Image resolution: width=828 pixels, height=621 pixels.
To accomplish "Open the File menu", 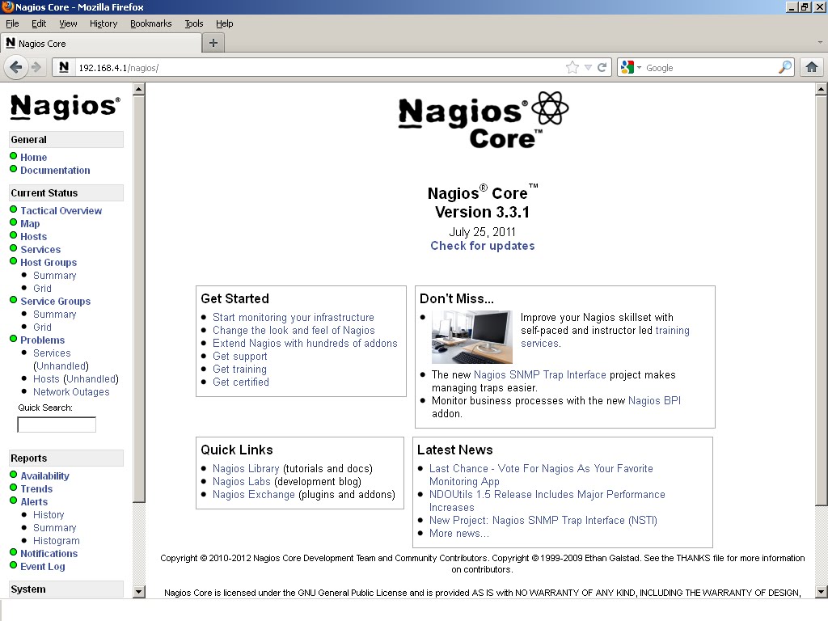I will click(x=12, y=23).
